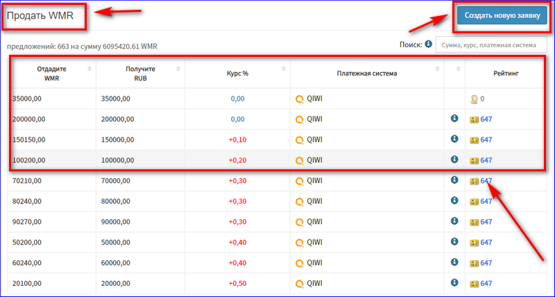
Task: Open info icon in 150150,00 WMR row
Action: 454,139
